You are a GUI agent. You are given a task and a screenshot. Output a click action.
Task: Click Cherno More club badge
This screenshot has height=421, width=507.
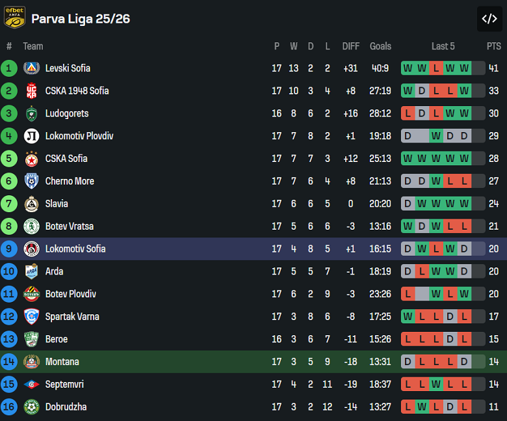tap(31, 181)
